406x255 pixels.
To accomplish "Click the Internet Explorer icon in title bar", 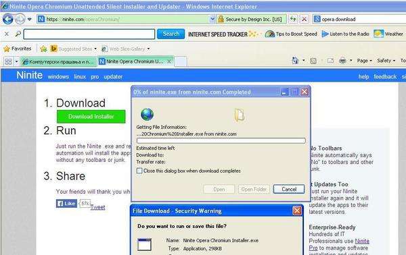I will (4, 6).
